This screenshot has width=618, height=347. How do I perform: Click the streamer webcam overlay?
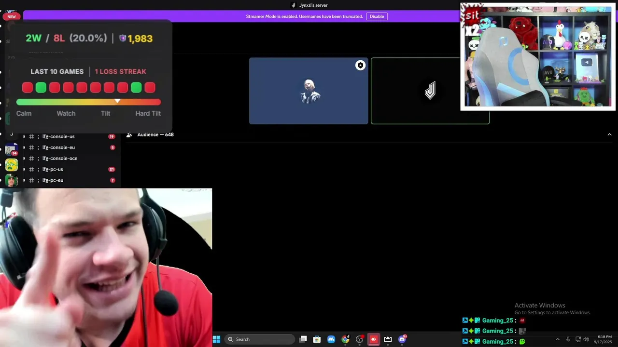coord(106,267)
